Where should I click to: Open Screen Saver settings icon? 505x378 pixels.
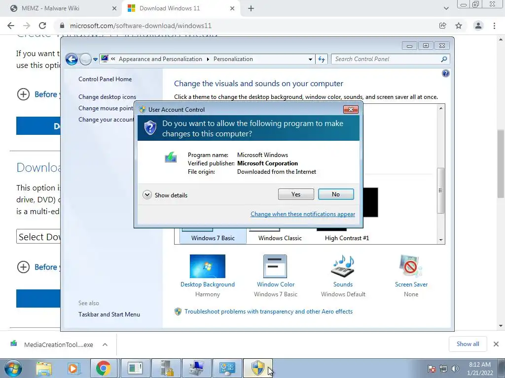[x=411, y=266]
